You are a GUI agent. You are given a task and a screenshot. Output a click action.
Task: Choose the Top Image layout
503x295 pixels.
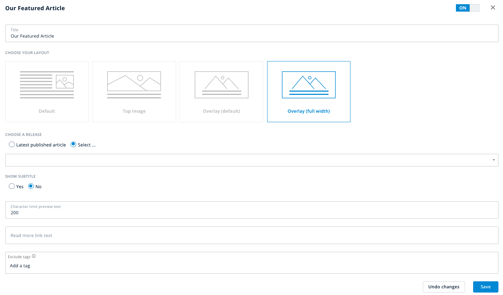pyautogui.click(x=134, y=92)
